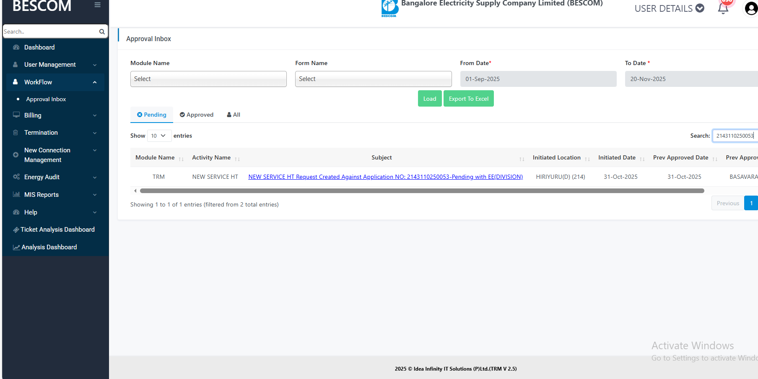Go to Dashboard in the sidebar

click(x=39, y=47)
